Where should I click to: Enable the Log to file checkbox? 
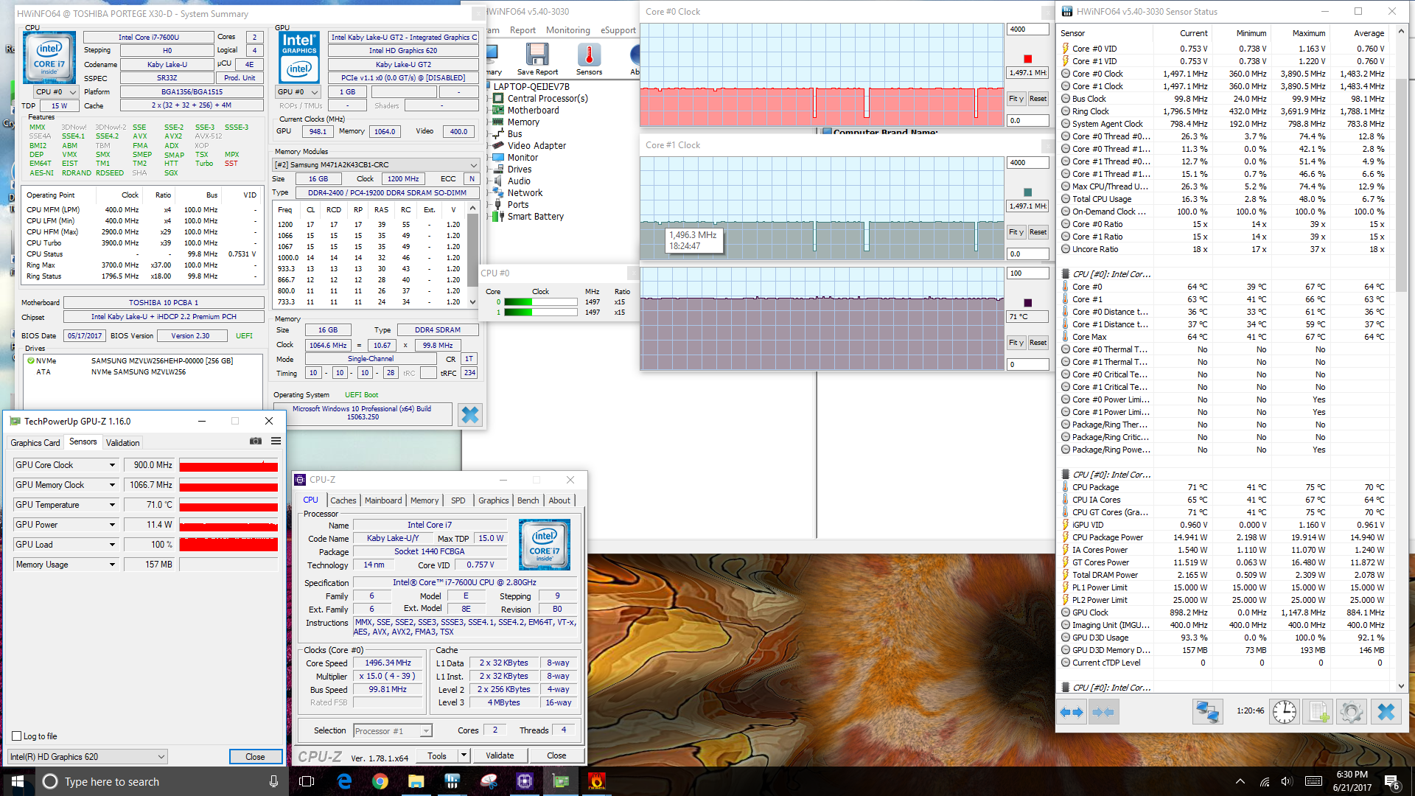point(17,736)
